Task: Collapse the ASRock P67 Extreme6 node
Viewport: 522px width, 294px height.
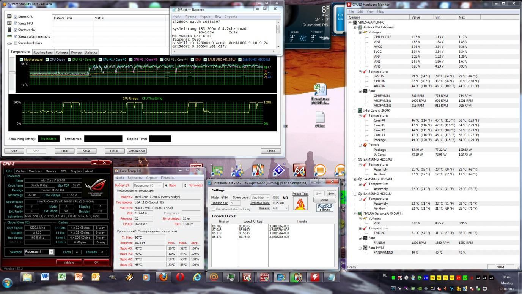Action: pyautogui.click(x=355, y=27)
